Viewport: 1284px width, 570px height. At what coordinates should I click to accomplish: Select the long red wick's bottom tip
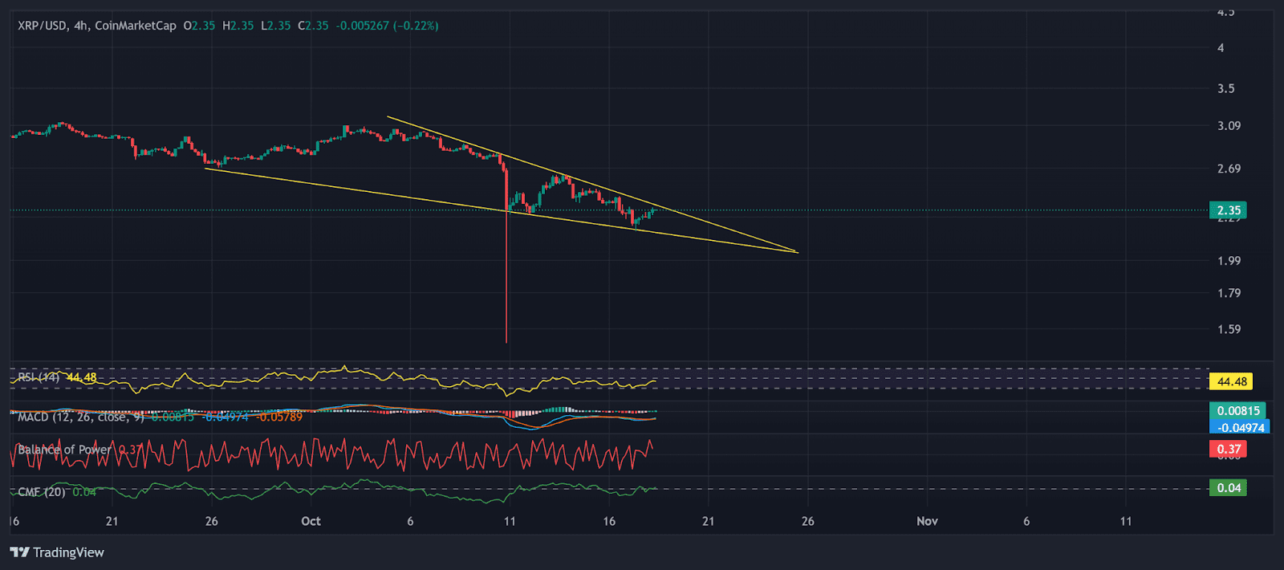(x=506, y=342)
